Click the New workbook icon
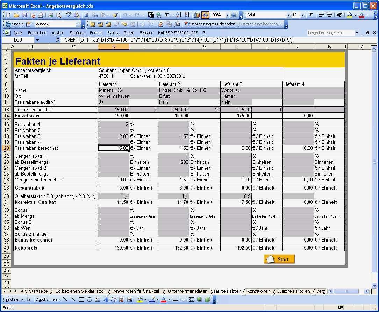 [8, 15]
